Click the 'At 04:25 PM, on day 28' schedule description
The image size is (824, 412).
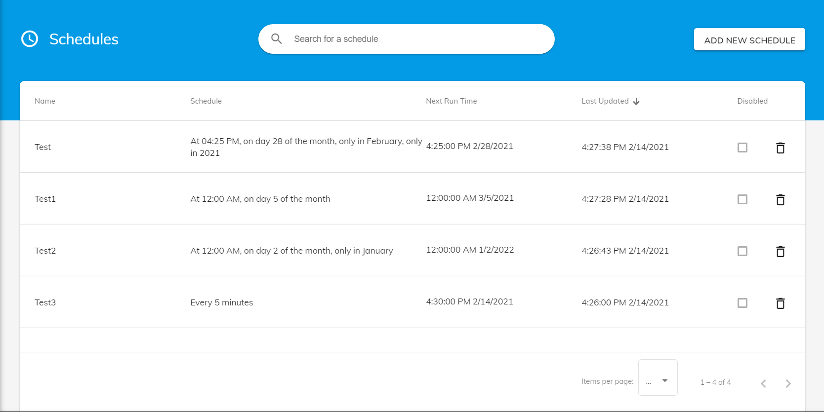306,147
